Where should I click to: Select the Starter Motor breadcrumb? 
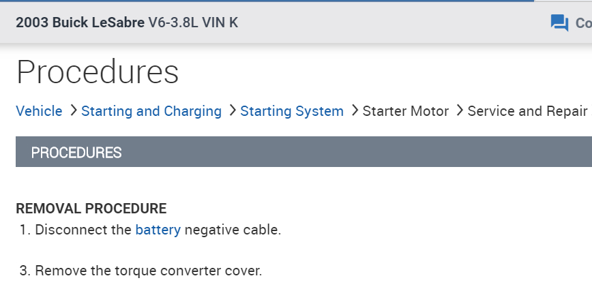click(406, 111)
